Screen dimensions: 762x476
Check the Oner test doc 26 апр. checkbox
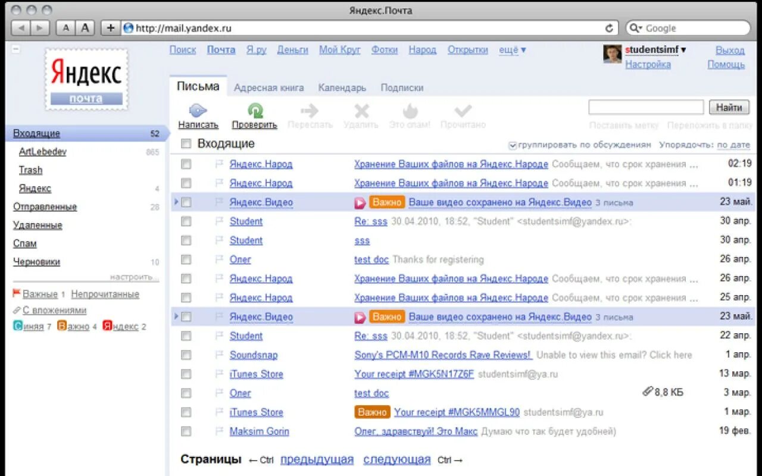186,259
